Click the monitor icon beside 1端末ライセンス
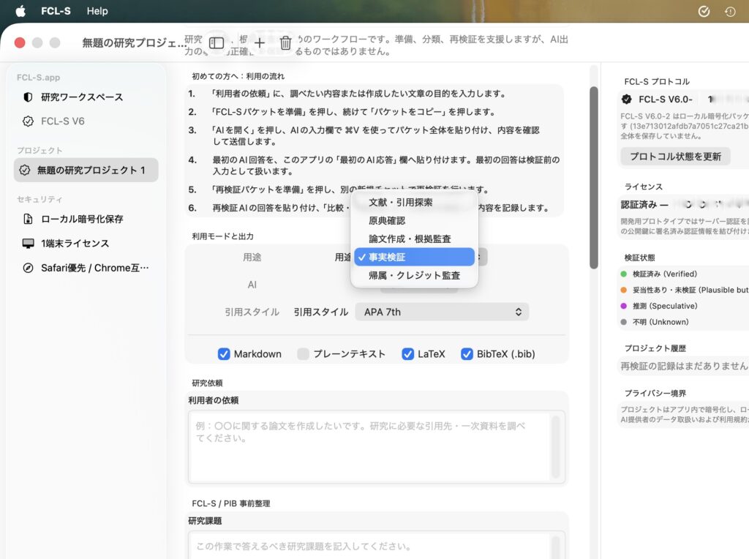The height and width of the screenshot is (559, 749). coord(29,243)
